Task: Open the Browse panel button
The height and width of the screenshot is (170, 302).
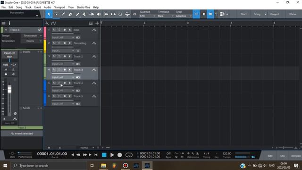Action: (296, 156)
